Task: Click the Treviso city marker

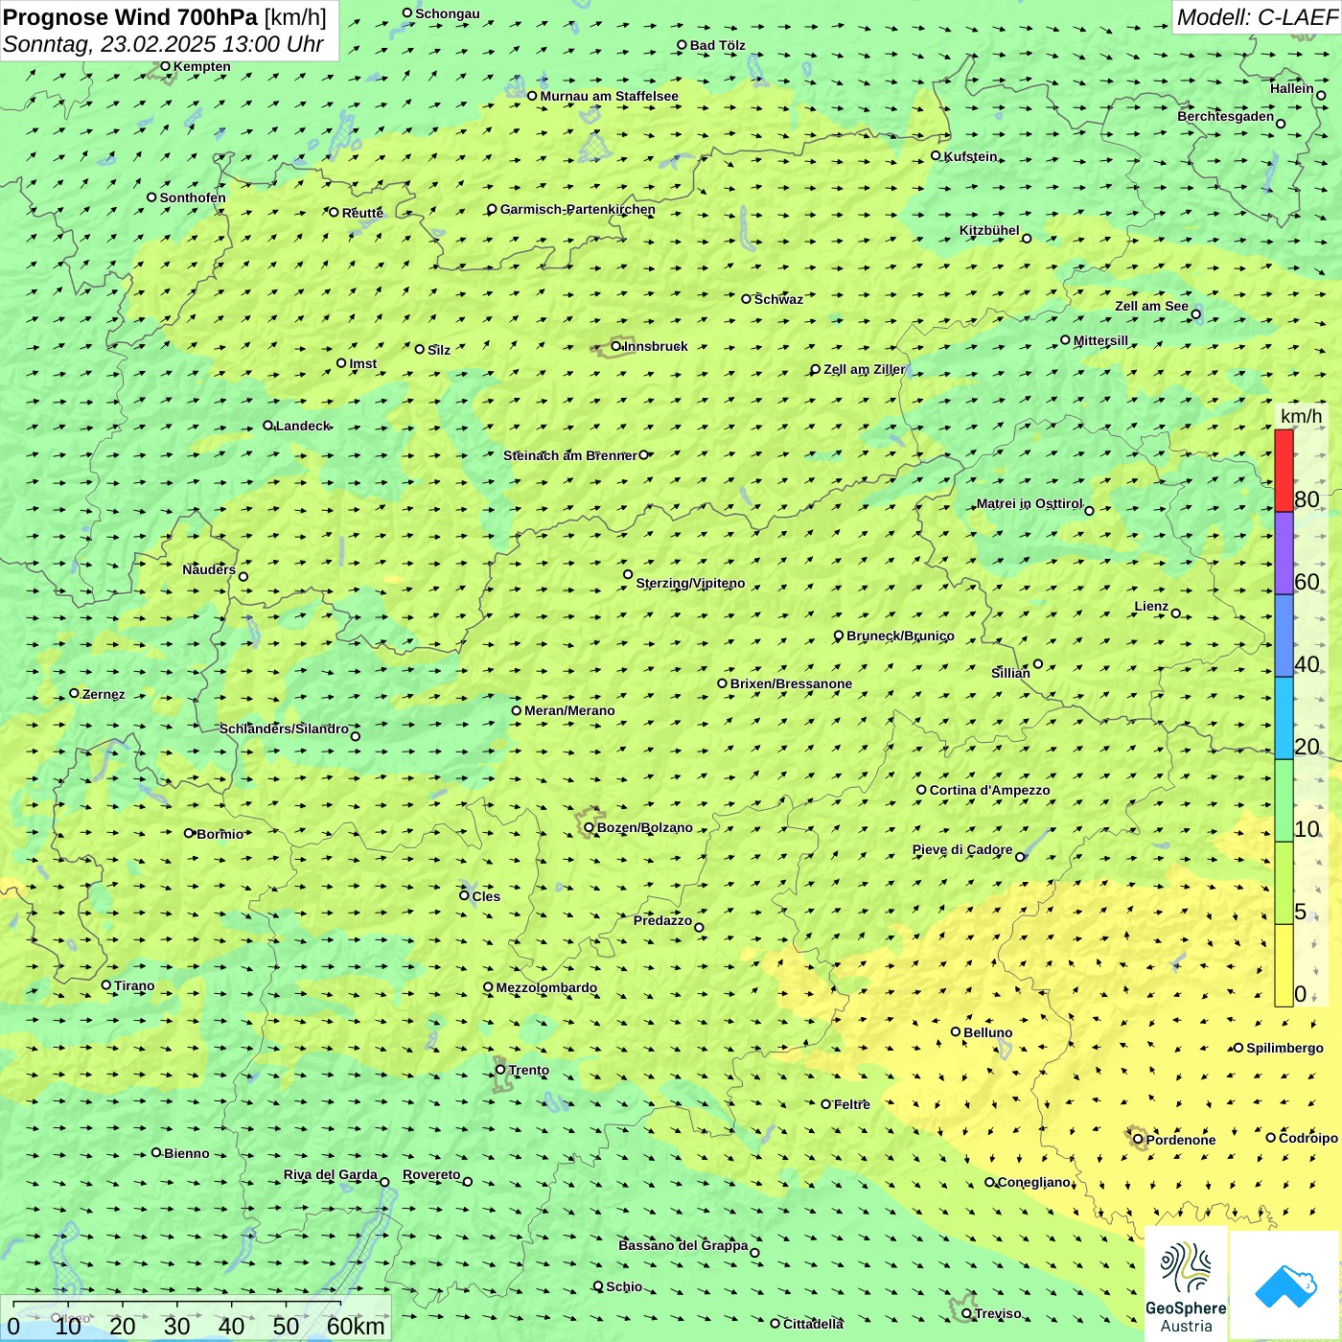Action: 967,1313
